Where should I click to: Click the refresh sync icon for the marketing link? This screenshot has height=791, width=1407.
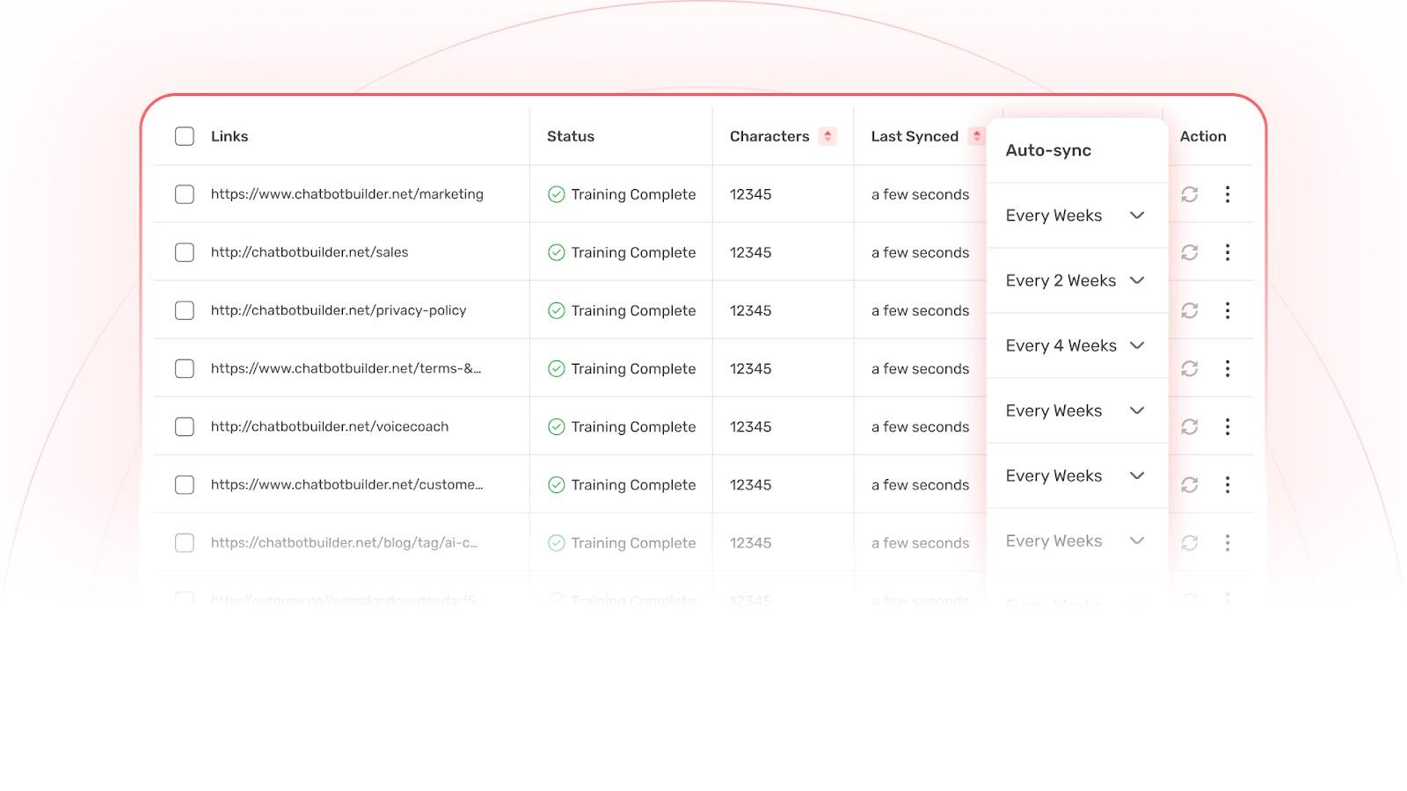[x=1190, y=194]
